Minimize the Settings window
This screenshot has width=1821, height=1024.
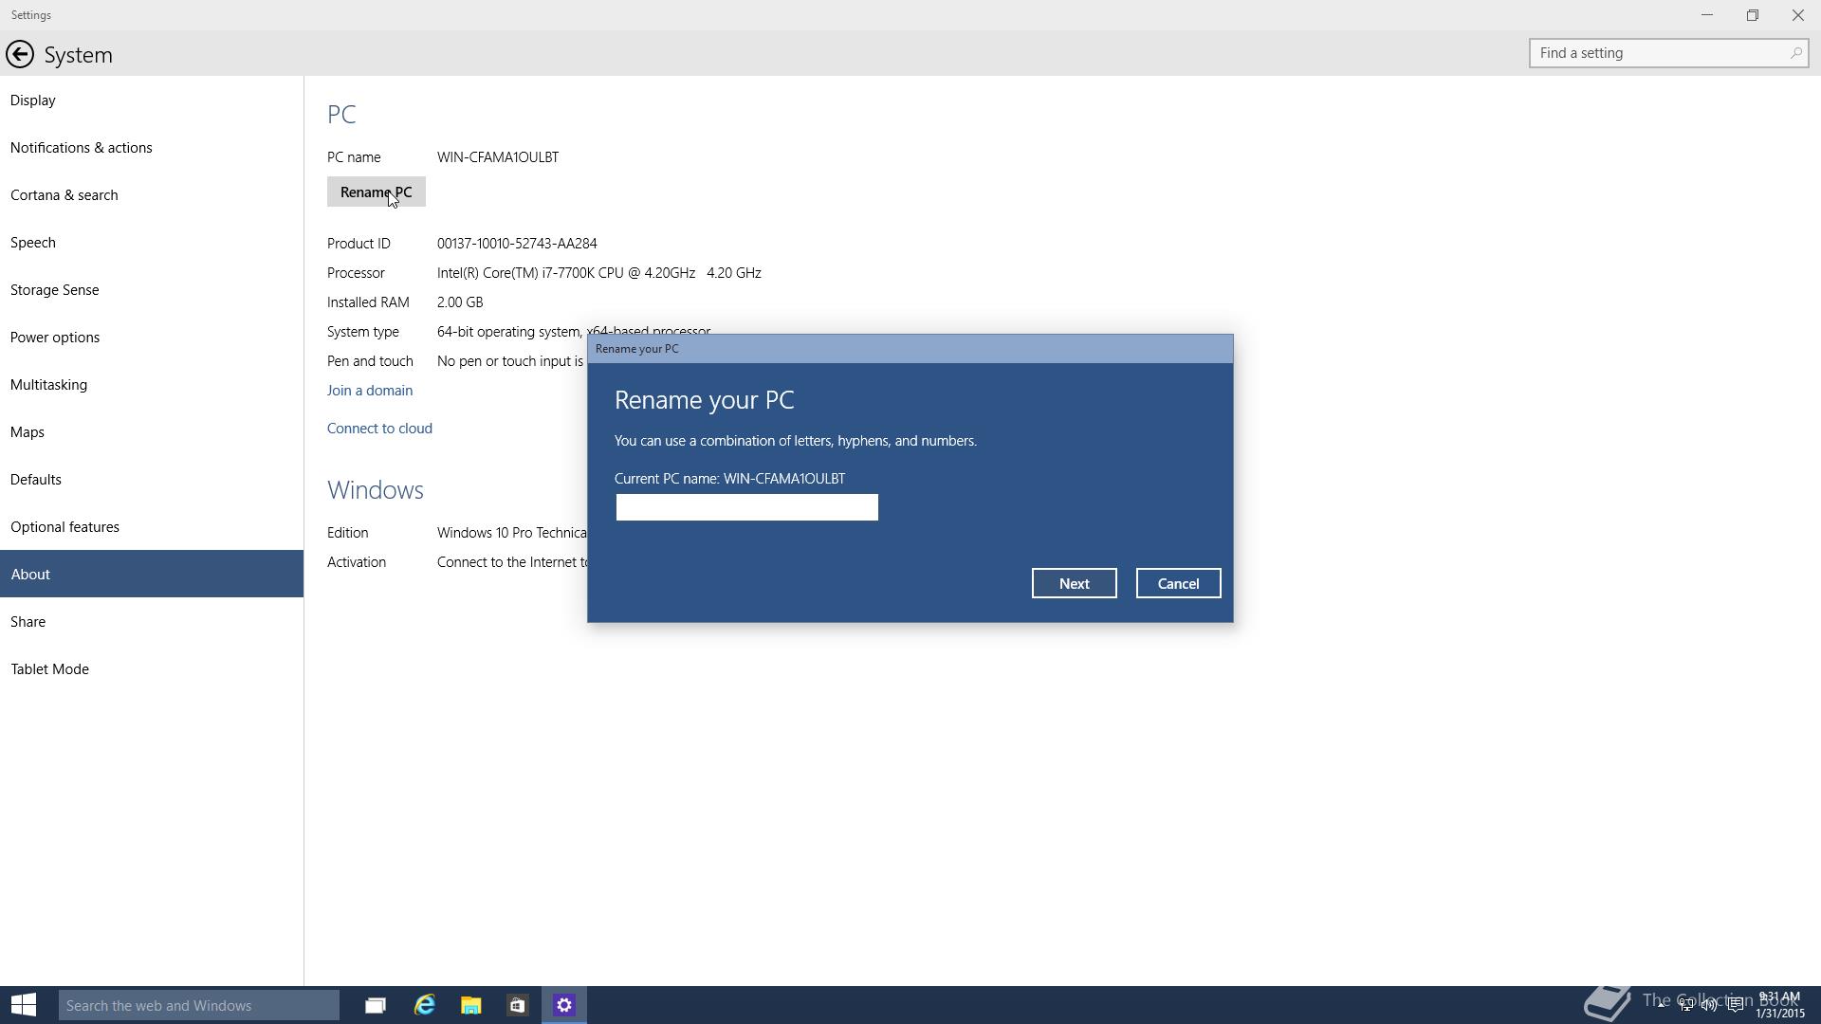(x=1707, y=15)
